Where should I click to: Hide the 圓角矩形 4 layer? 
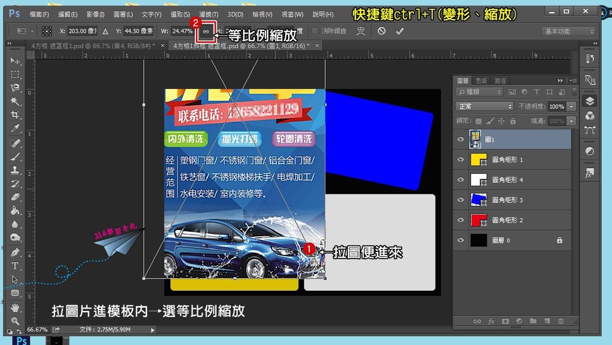[x=461, y=180]
